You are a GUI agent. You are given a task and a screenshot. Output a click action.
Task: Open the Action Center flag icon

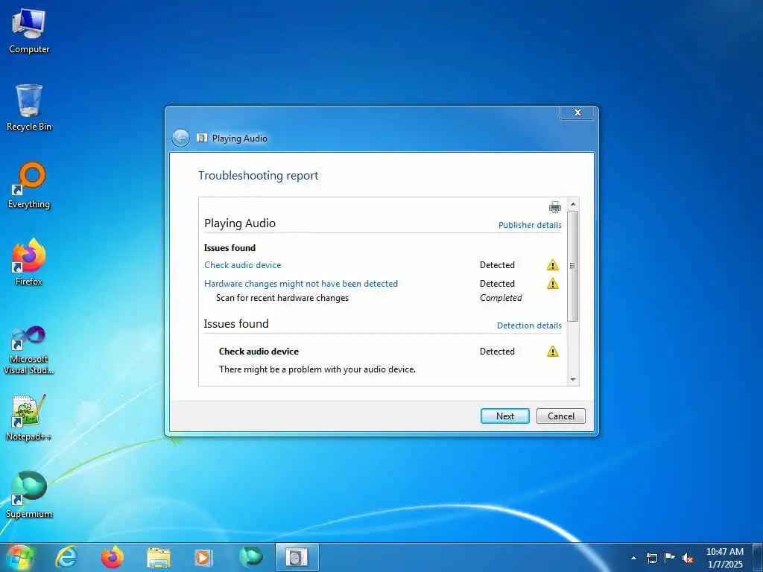(x=670, y=558)
